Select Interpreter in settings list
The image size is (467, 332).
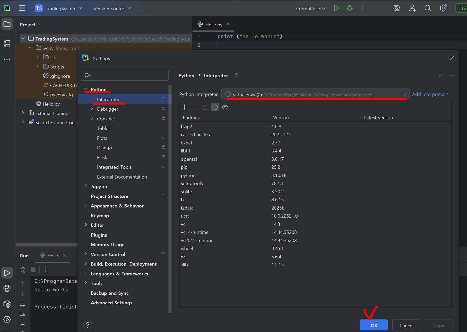coord(124,99)
